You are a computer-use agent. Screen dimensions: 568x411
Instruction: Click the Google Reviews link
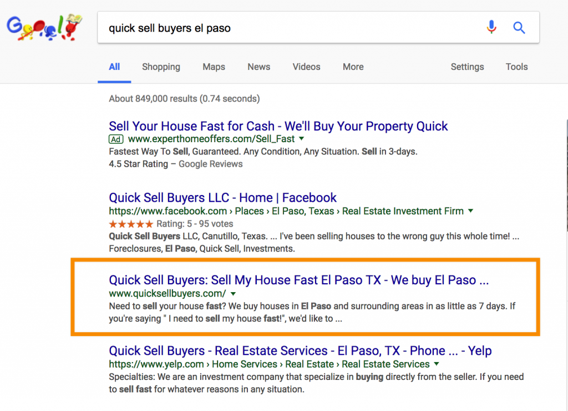pos(210,164)
